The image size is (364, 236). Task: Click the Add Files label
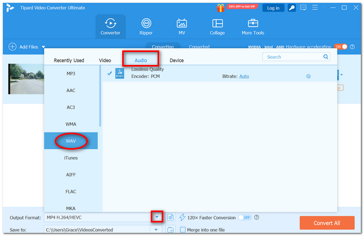pyautogui.click(x=29, y=47)
